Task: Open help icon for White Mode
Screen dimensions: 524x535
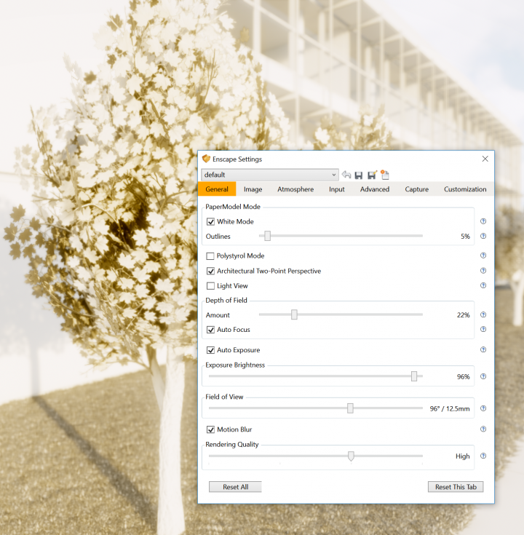Action: 483,221
